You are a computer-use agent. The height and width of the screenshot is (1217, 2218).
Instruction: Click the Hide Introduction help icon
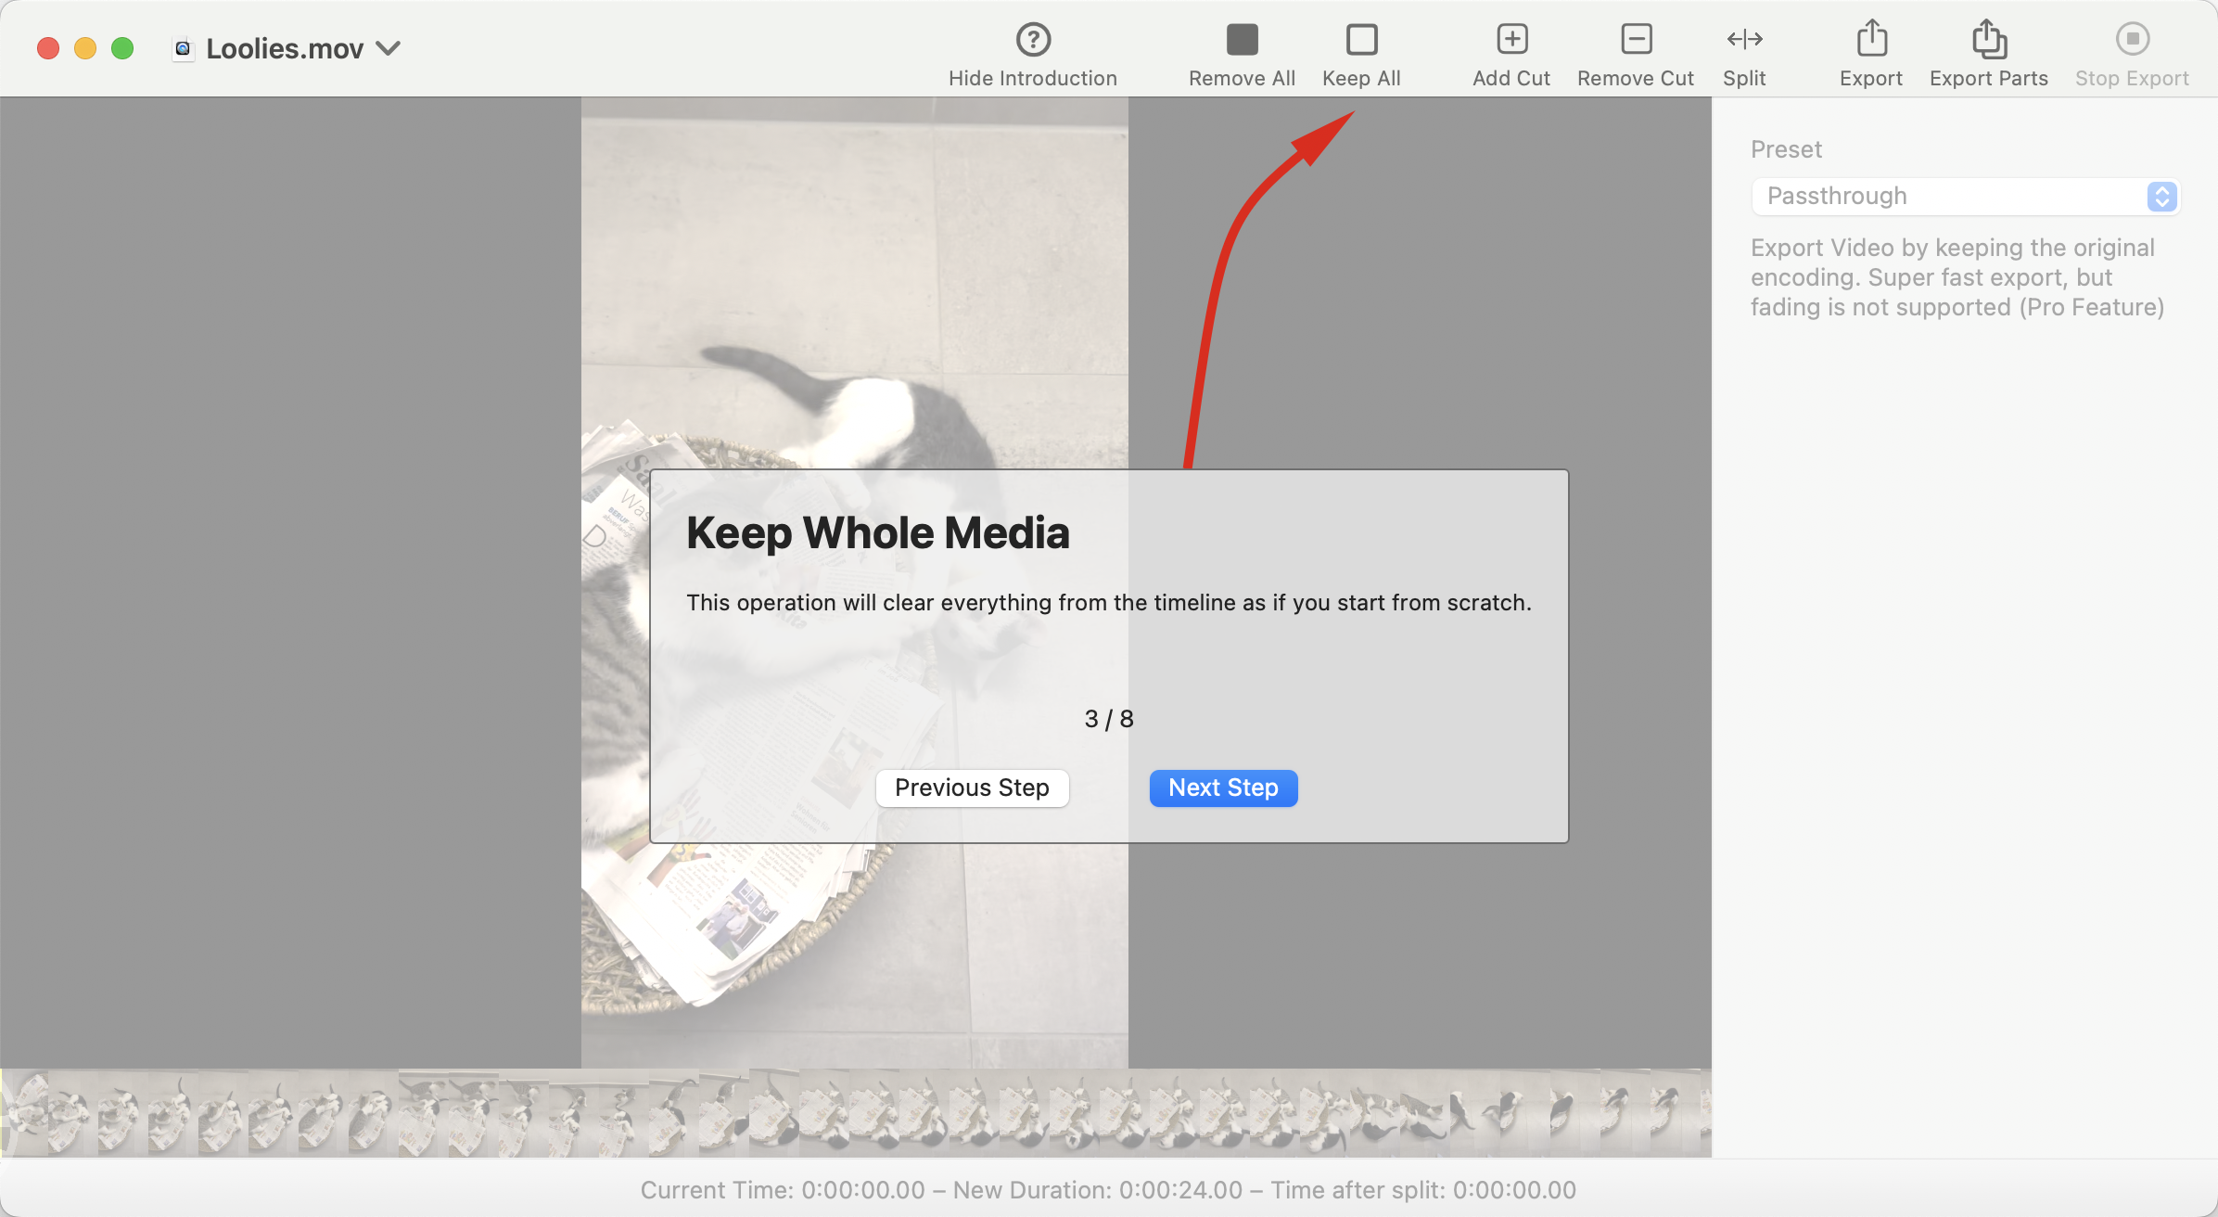[x=1032, y=40]
